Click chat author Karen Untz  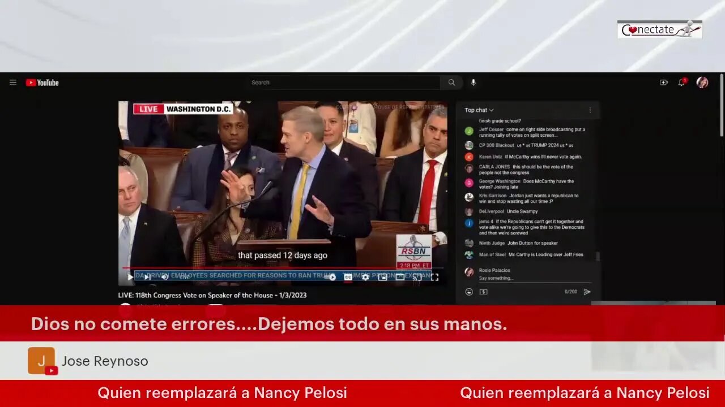(x=491, y=157)
